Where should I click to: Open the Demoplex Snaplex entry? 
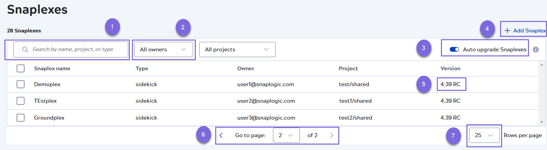click(47, 84)
